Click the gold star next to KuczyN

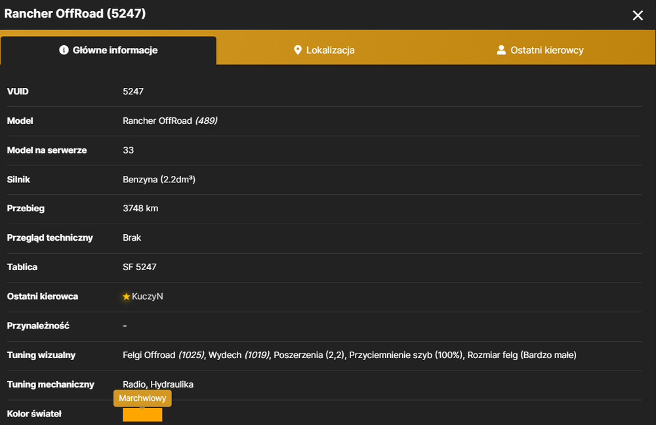(x=127, y=296)
